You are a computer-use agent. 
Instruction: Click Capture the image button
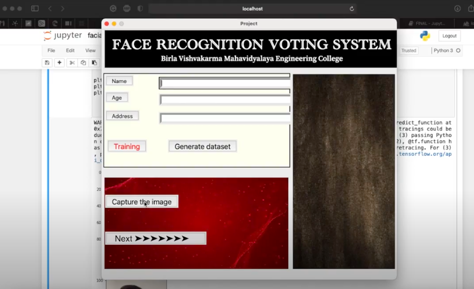click(x=142, y=202)
